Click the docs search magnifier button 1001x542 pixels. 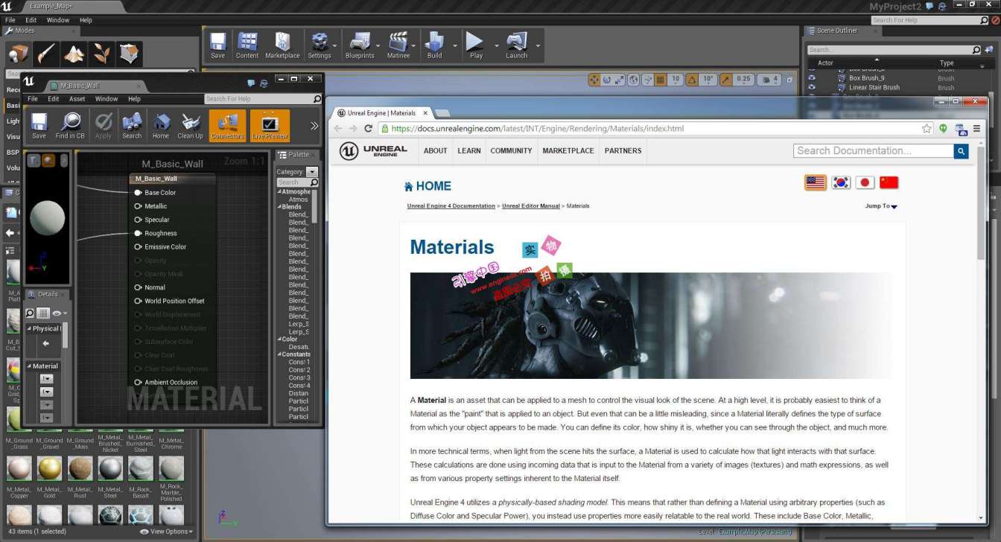tap(962, 151)
